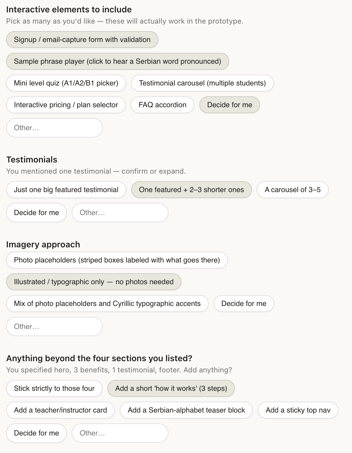Choose 'Photo placeholders' imagery approach

[x=117, y=260]
